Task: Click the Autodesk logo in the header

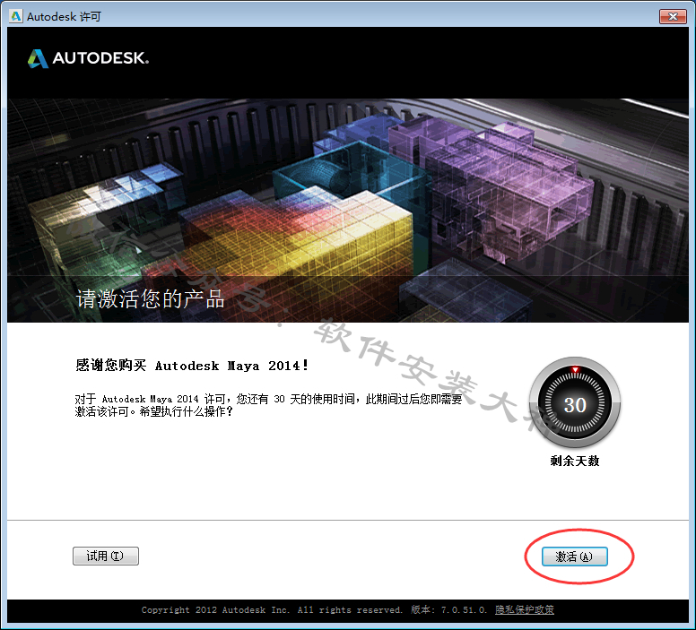Action: (88, 58)
